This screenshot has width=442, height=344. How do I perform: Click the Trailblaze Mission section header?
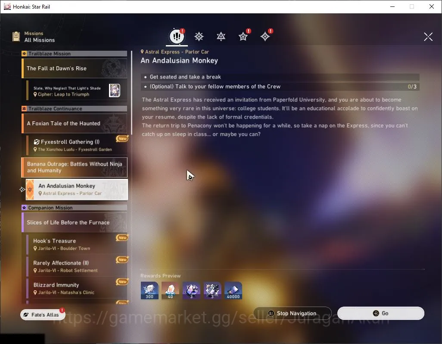(75, 53)
